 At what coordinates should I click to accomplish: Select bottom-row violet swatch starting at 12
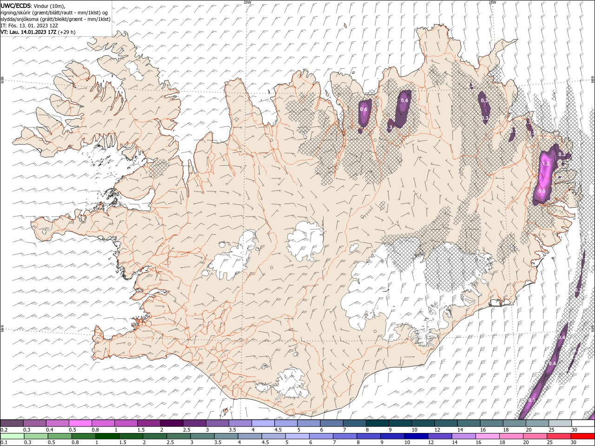tap(439, 436)
